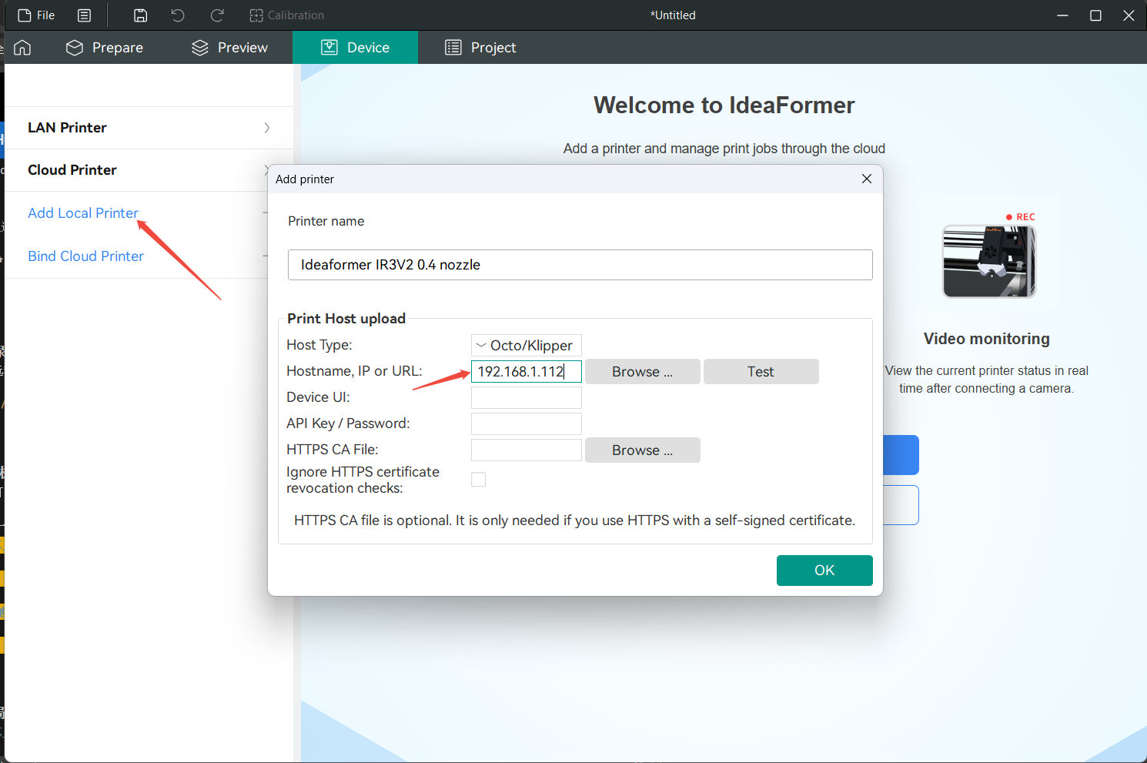This screenshot has width=1147, height=763.
Task: Click the Hostname, IP or URL field
Action: point(527,372)
